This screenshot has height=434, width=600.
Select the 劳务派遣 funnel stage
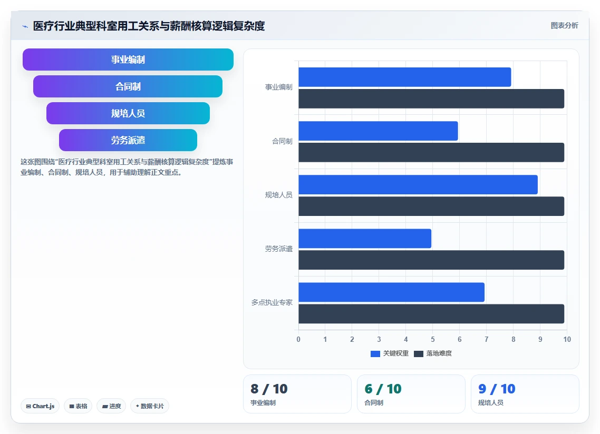[128, 140]
